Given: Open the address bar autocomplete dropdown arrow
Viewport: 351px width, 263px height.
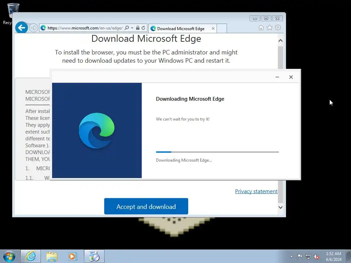Looking at the screenshot, I should (x=132, y=28).
